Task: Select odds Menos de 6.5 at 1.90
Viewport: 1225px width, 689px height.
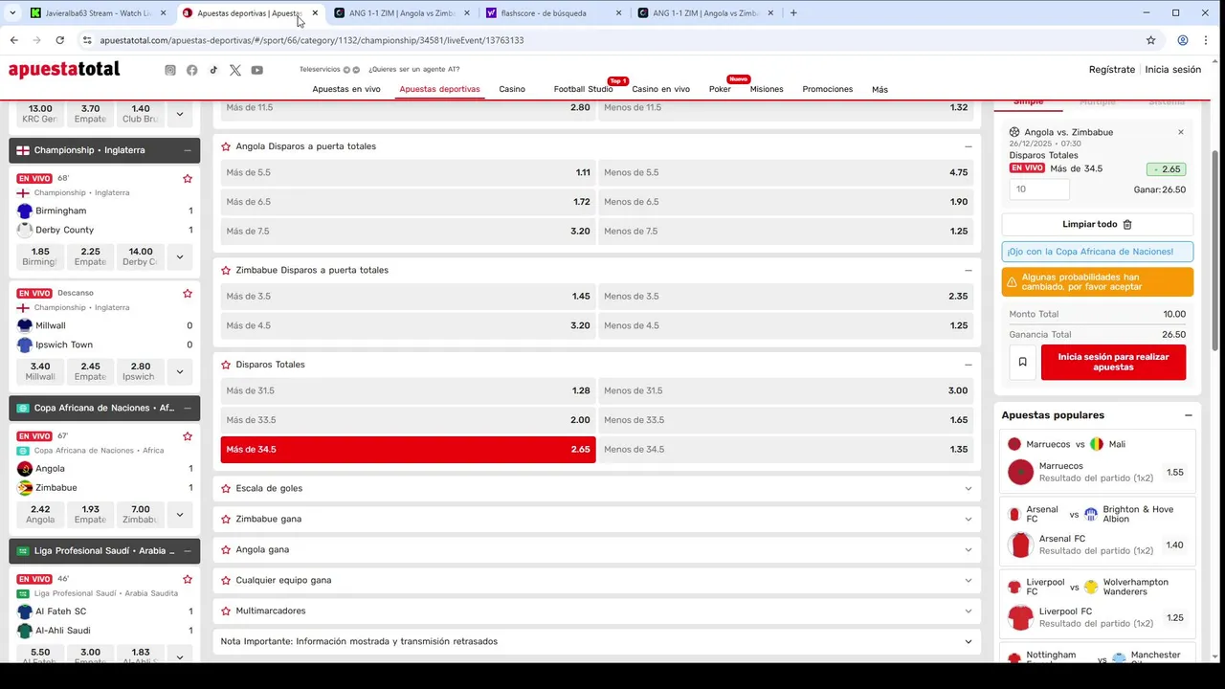Action: (786, 202)
